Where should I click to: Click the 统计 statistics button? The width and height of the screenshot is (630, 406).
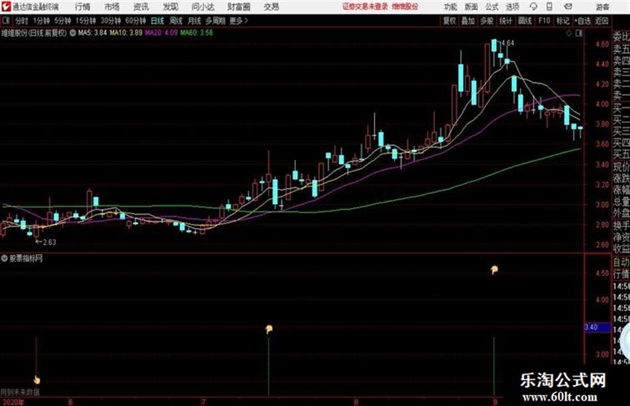505,21
